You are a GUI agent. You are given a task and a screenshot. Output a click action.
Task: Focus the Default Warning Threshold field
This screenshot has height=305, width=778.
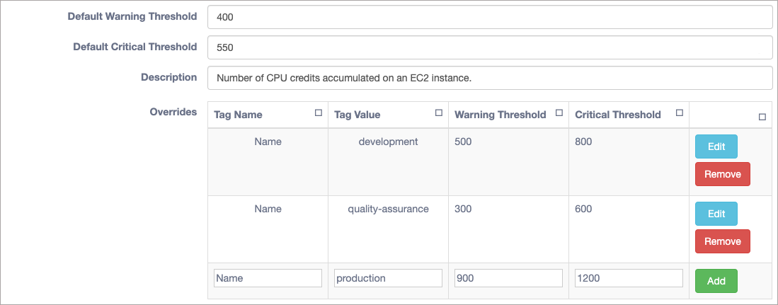click(x=490, y=18)
